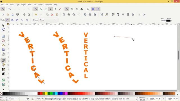Open the Path menu
Screen dimensions: 180x101
click(30, 4)
